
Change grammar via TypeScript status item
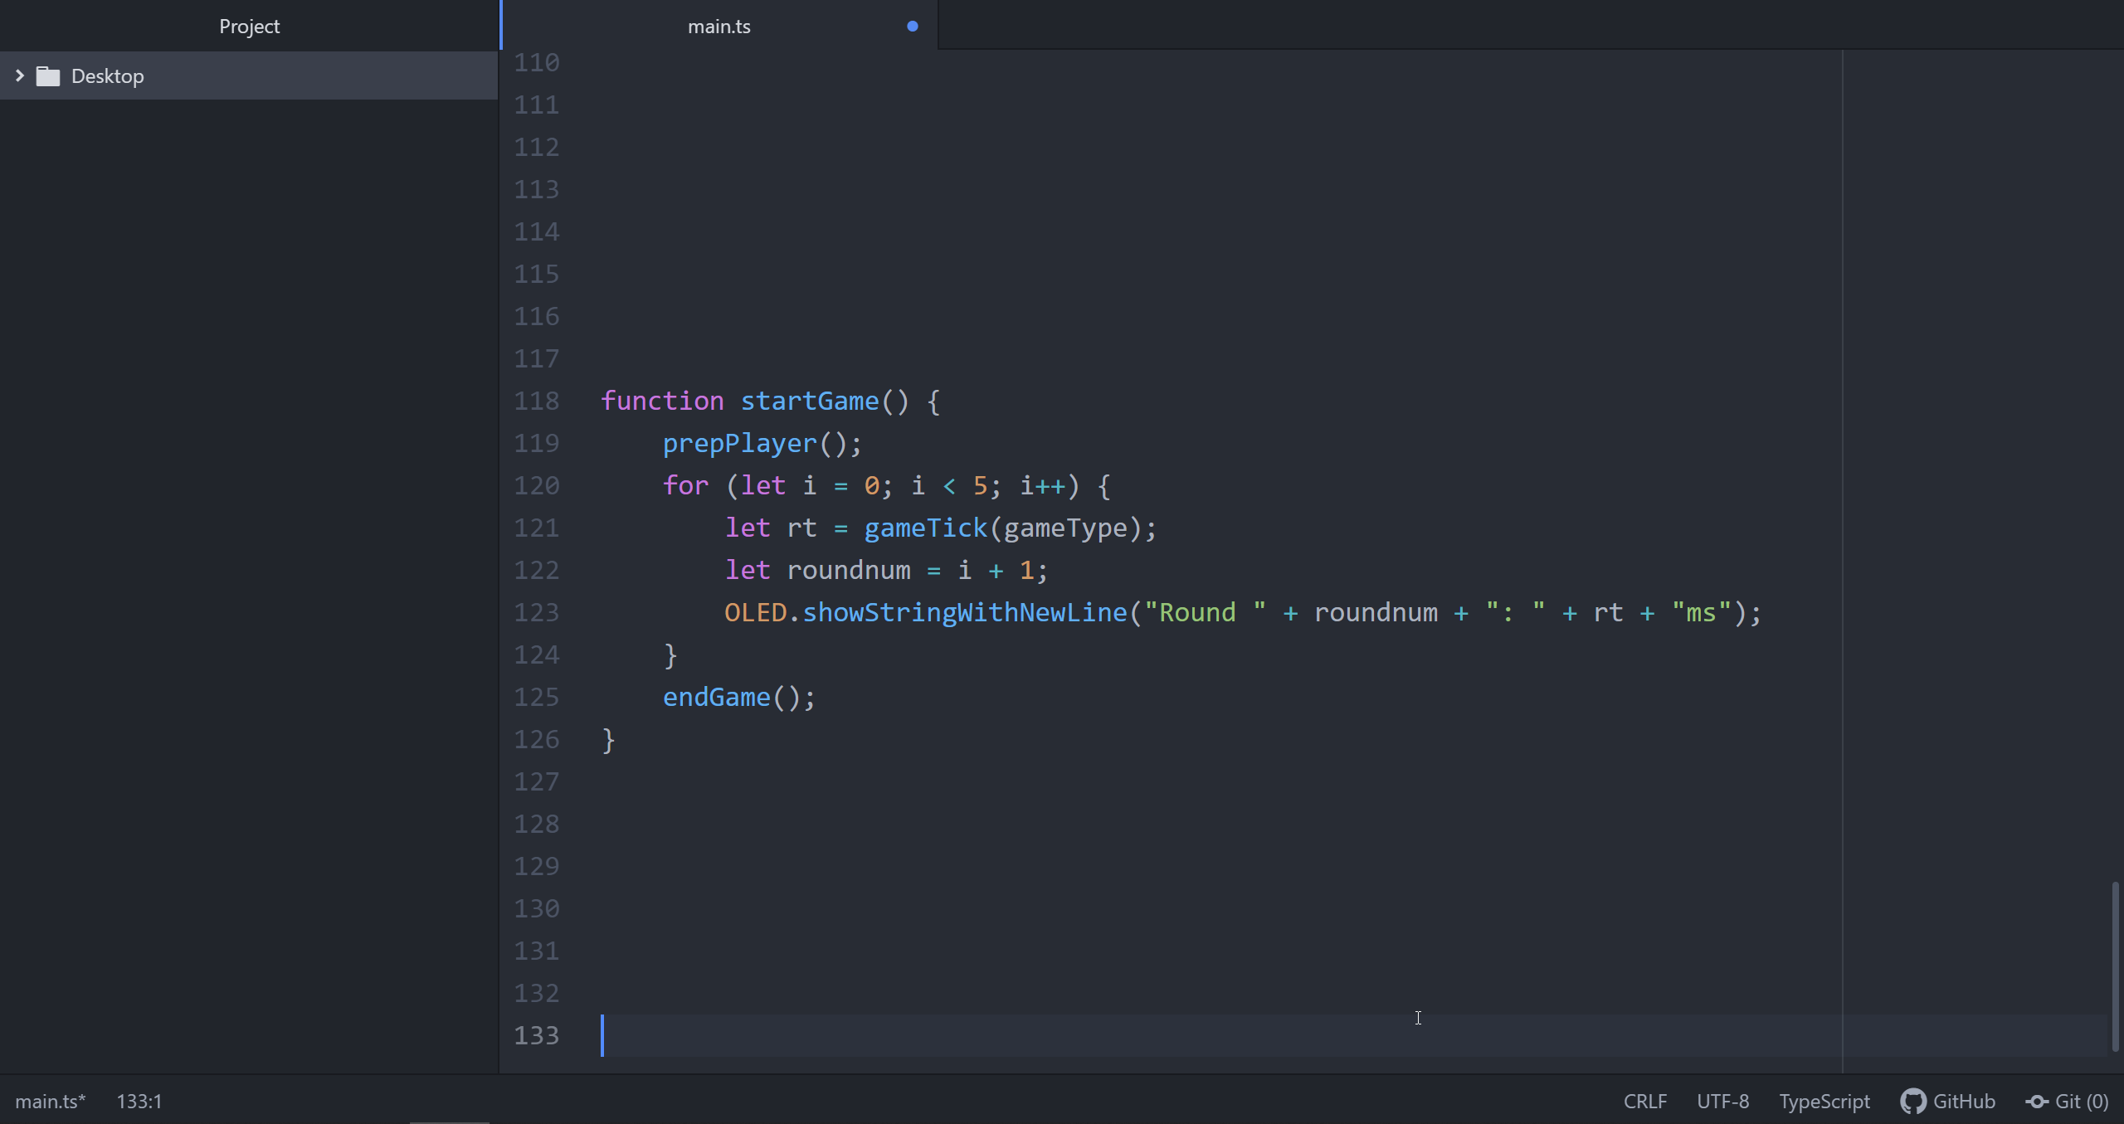[x=1824, y=1101]
